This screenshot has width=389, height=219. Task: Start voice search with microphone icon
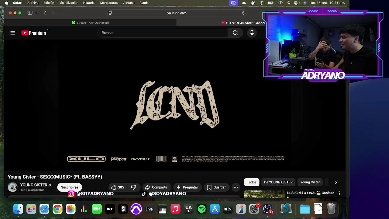point(252,33)
